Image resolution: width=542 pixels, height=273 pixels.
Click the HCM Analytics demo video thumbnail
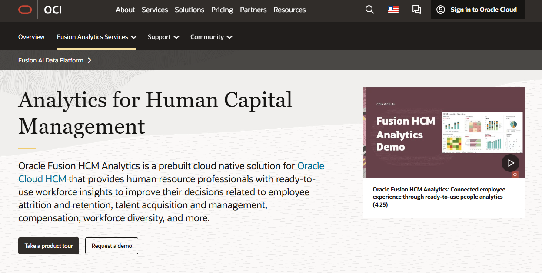pyautogui.click(x=444, y=132)
